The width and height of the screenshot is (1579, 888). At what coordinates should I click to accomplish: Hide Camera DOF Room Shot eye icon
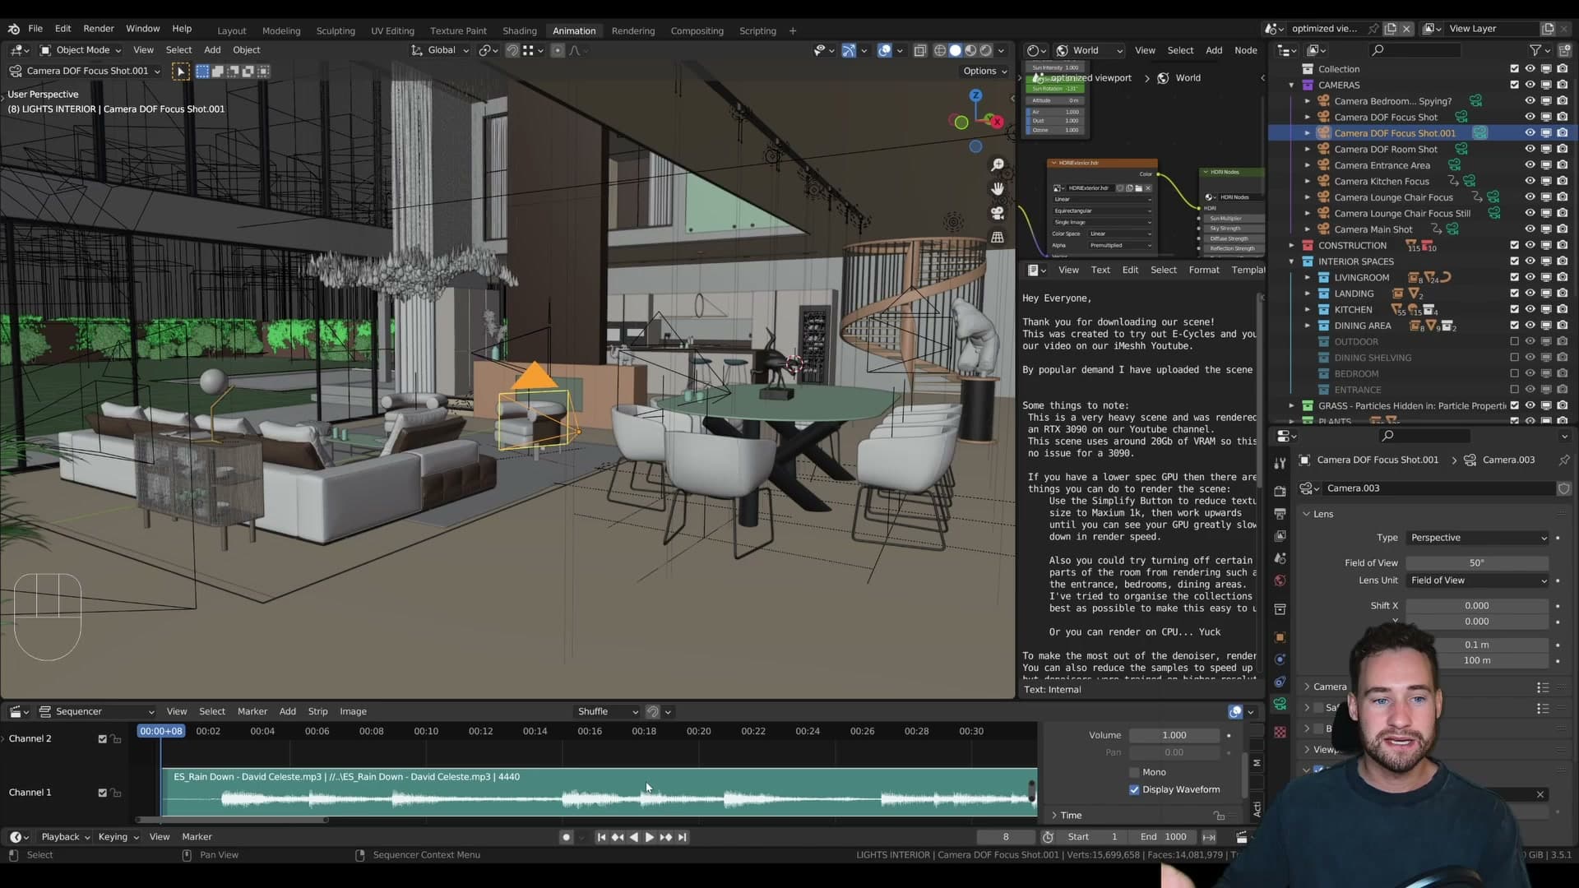point(1530,150)
